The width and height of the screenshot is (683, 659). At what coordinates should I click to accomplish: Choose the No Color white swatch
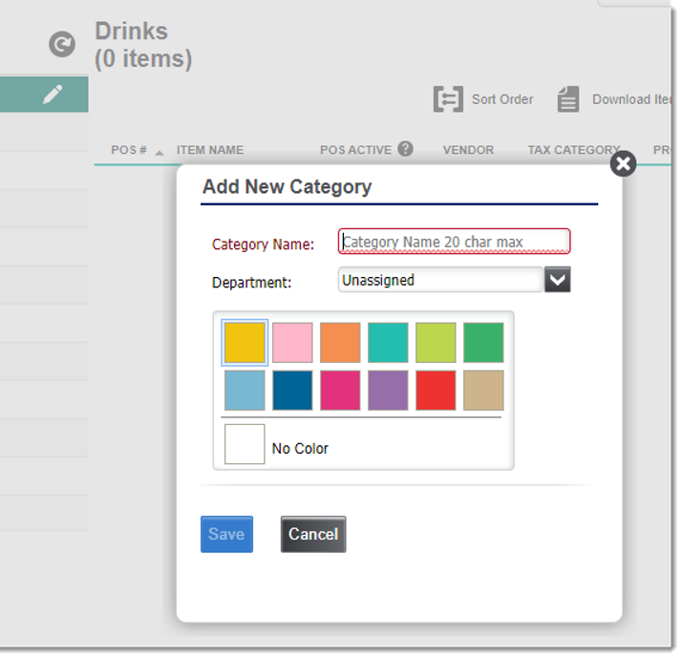245,445
